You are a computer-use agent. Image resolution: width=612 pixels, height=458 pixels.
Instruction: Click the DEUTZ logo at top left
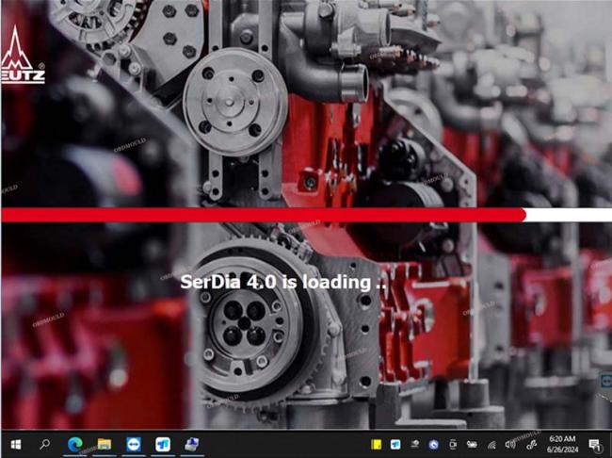tap(21, 57)
